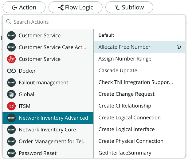
Task: Select Check TNI Integration Suppor... action
Action: (139, 82)
